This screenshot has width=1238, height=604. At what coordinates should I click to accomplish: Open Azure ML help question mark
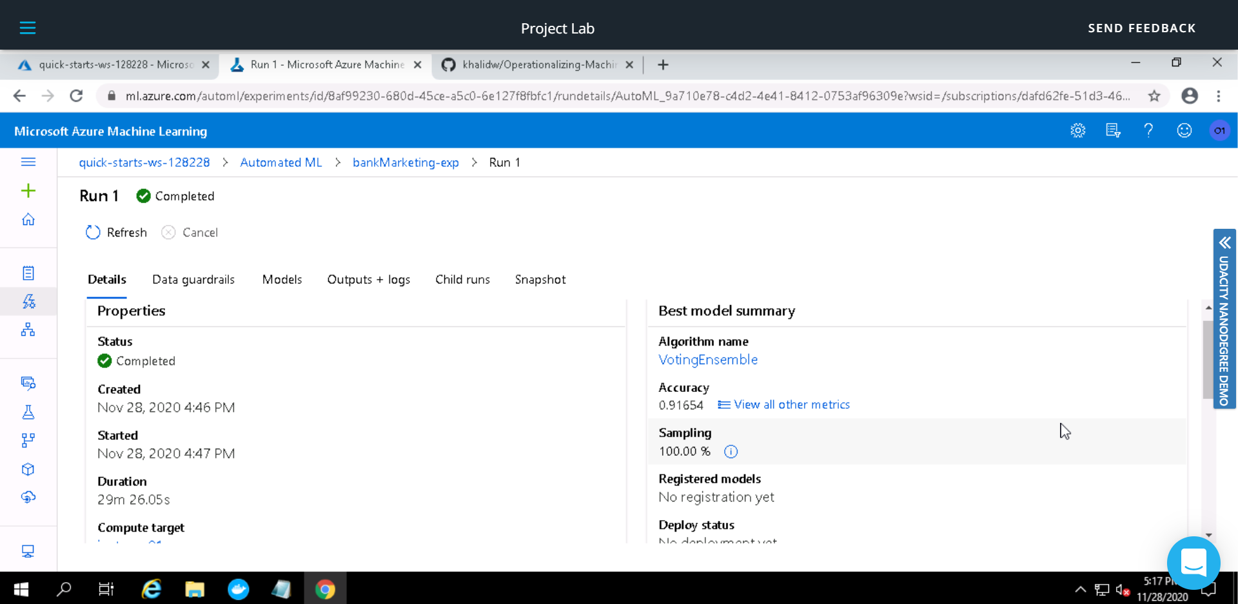(1148, 131)
